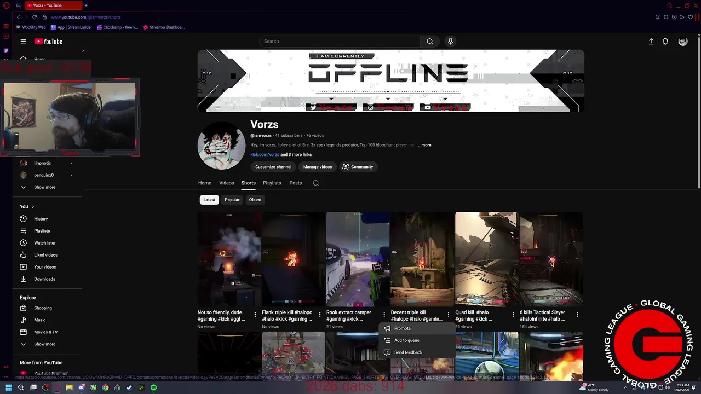Click the Opera snapshot icon in toolbar

coord(666,17)
